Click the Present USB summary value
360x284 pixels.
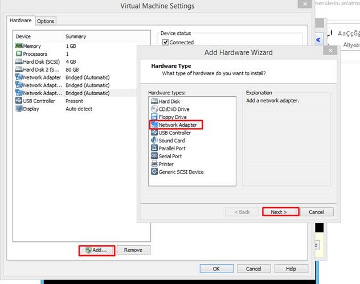click(x=74, y=101)
